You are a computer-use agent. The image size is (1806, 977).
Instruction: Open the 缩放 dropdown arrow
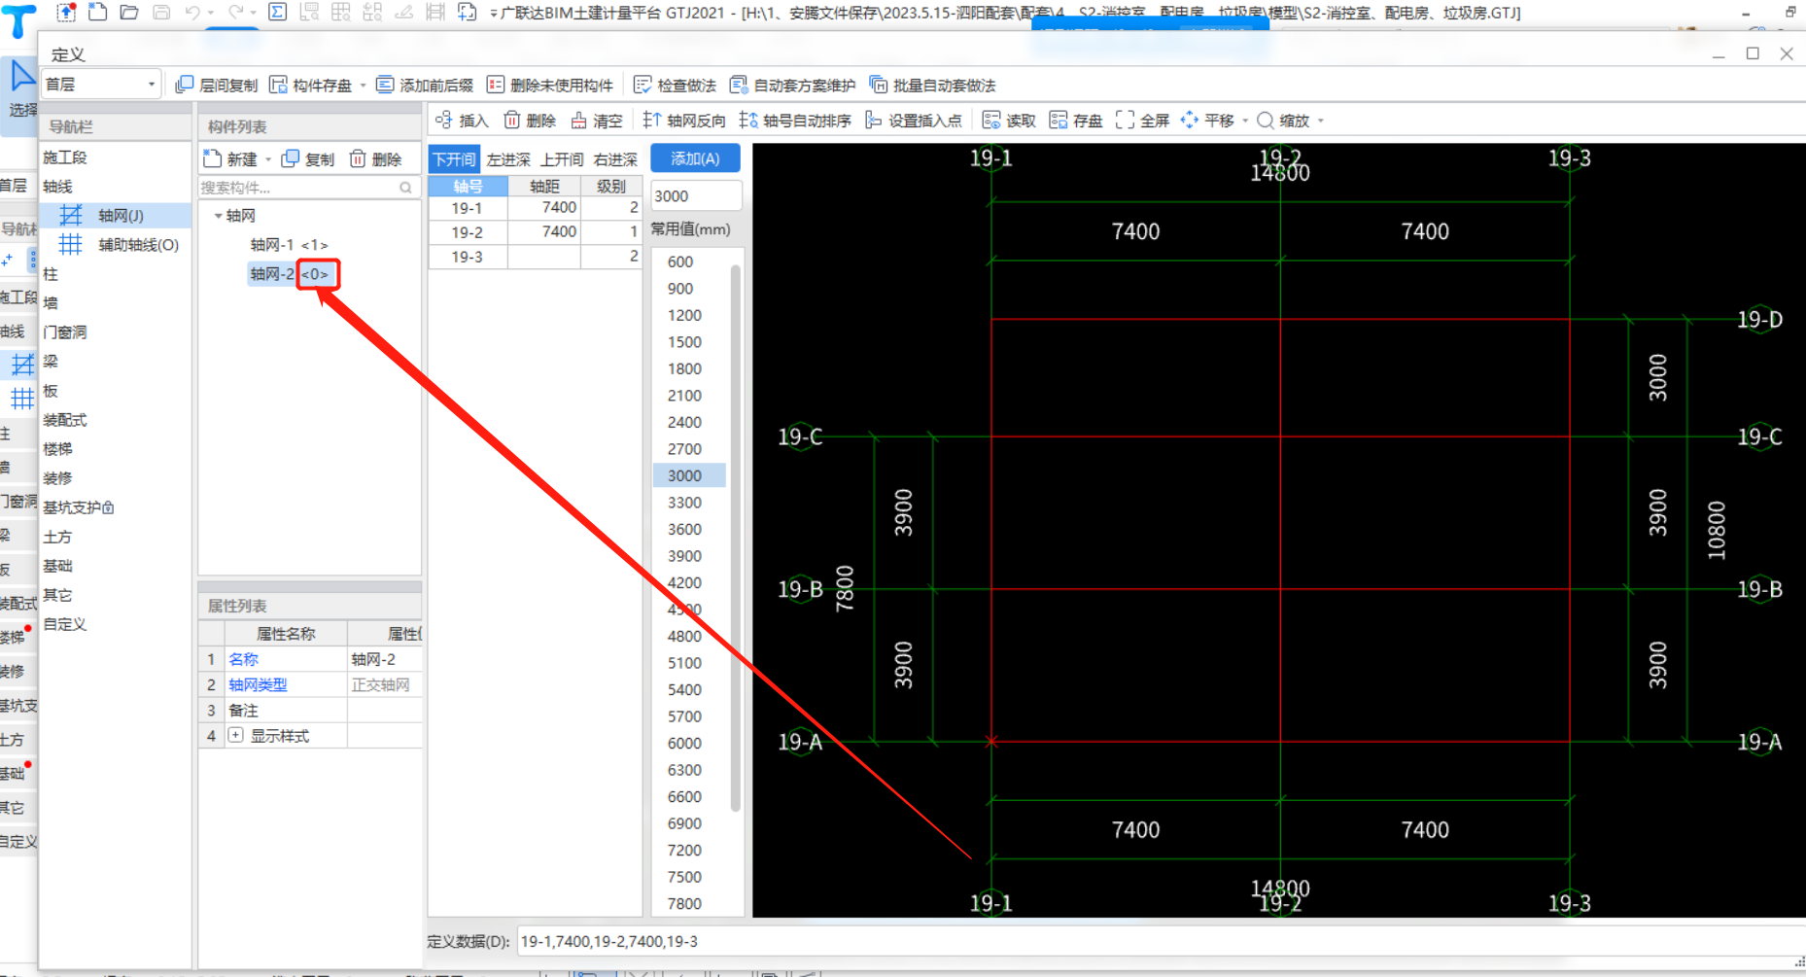coord(1320,121)
